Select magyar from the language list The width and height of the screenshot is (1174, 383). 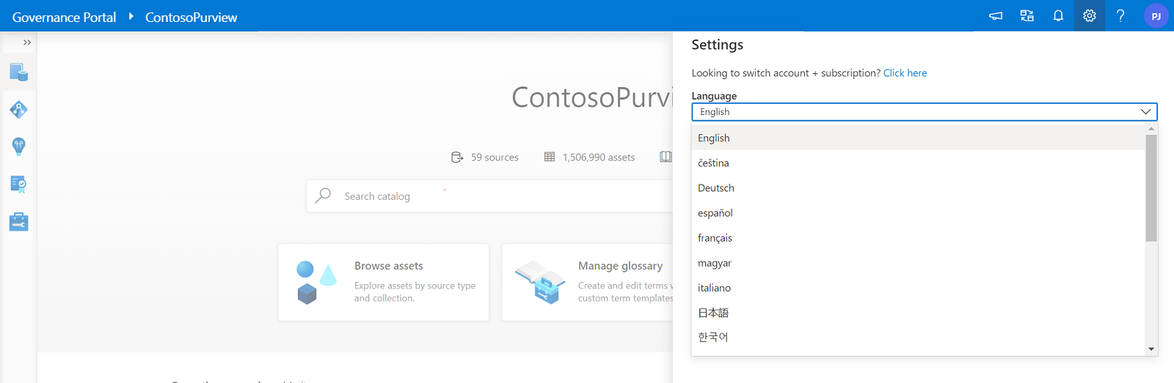[x=918, y=262]
